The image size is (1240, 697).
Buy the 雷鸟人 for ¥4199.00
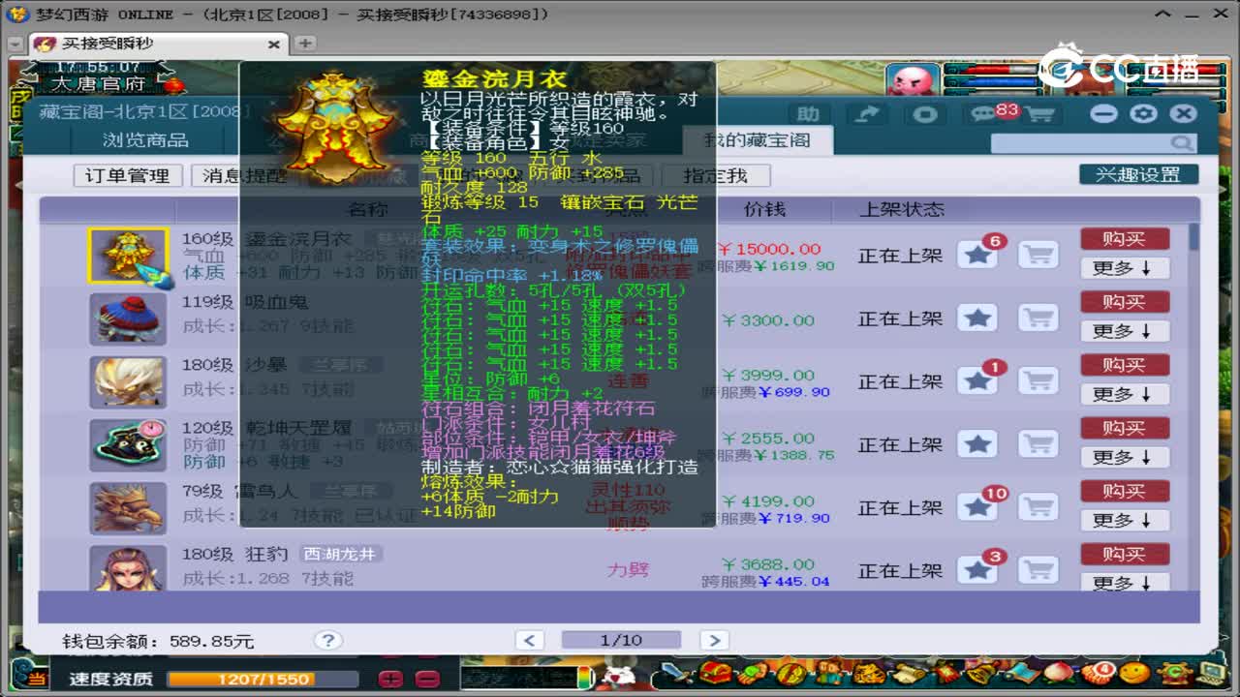[1125, 490]
